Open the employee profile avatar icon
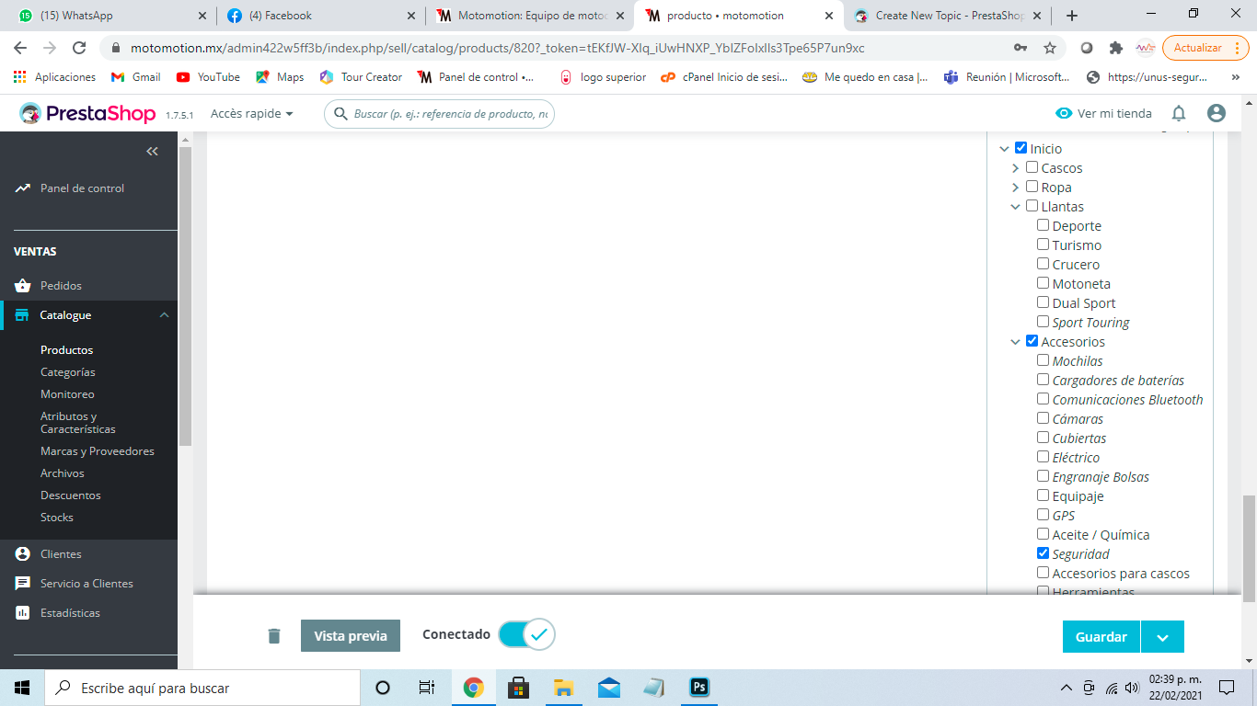Image resolution: width=1257 pixels, height=706 pixels. pyautogui.click(x=1217, y=113)
